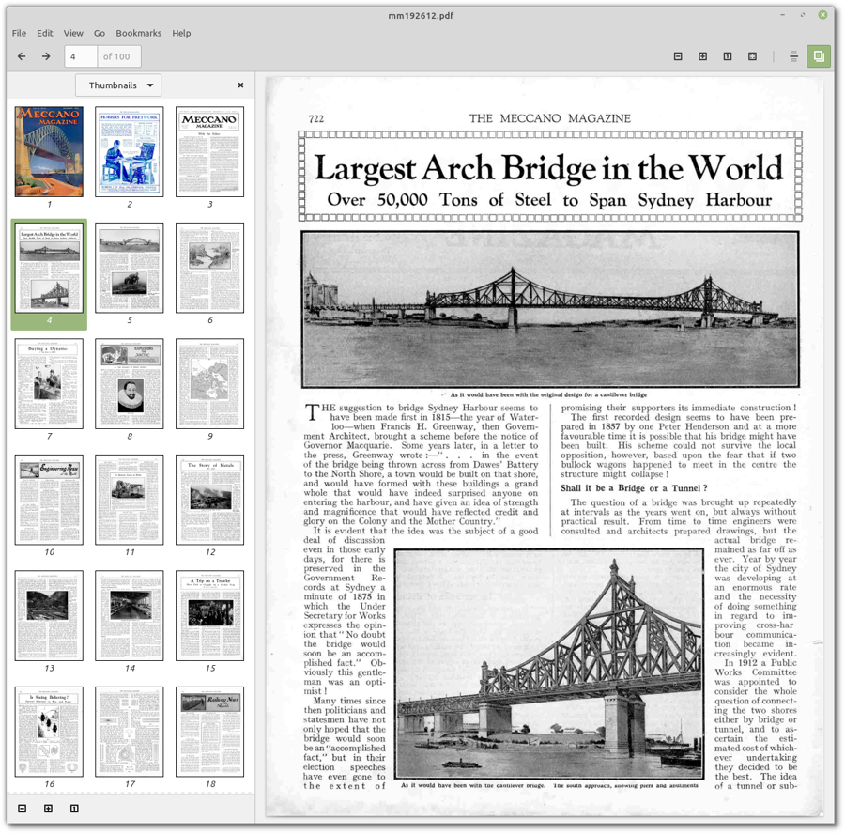Advance pages with the right arrow icon
The width and height of the screenshot is (845, 834).
coord(44,56)
